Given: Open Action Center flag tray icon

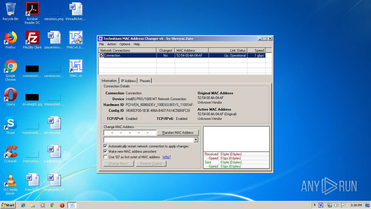Looking at the screenshot, I should point(343,205).
